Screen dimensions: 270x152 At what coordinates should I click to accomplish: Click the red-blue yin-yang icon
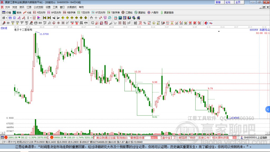tap(206, 23)
